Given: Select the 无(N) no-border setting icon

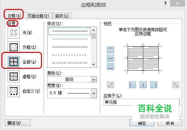Looking at the screenshot, I should 14,33.
